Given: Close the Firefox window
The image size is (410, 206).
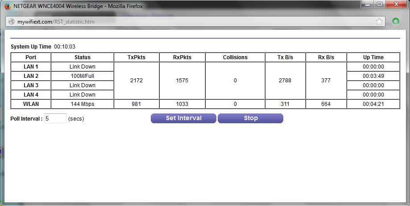Looking at the screenshot, I should click(397, 4).
